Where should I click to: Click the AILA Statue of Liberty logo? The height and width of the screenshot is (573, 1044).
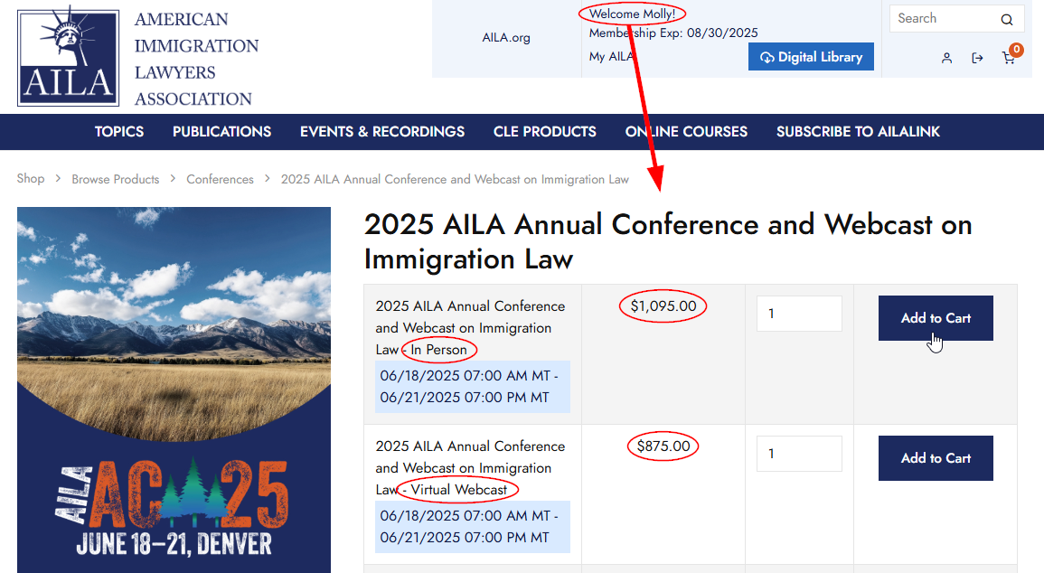(69, 58)
